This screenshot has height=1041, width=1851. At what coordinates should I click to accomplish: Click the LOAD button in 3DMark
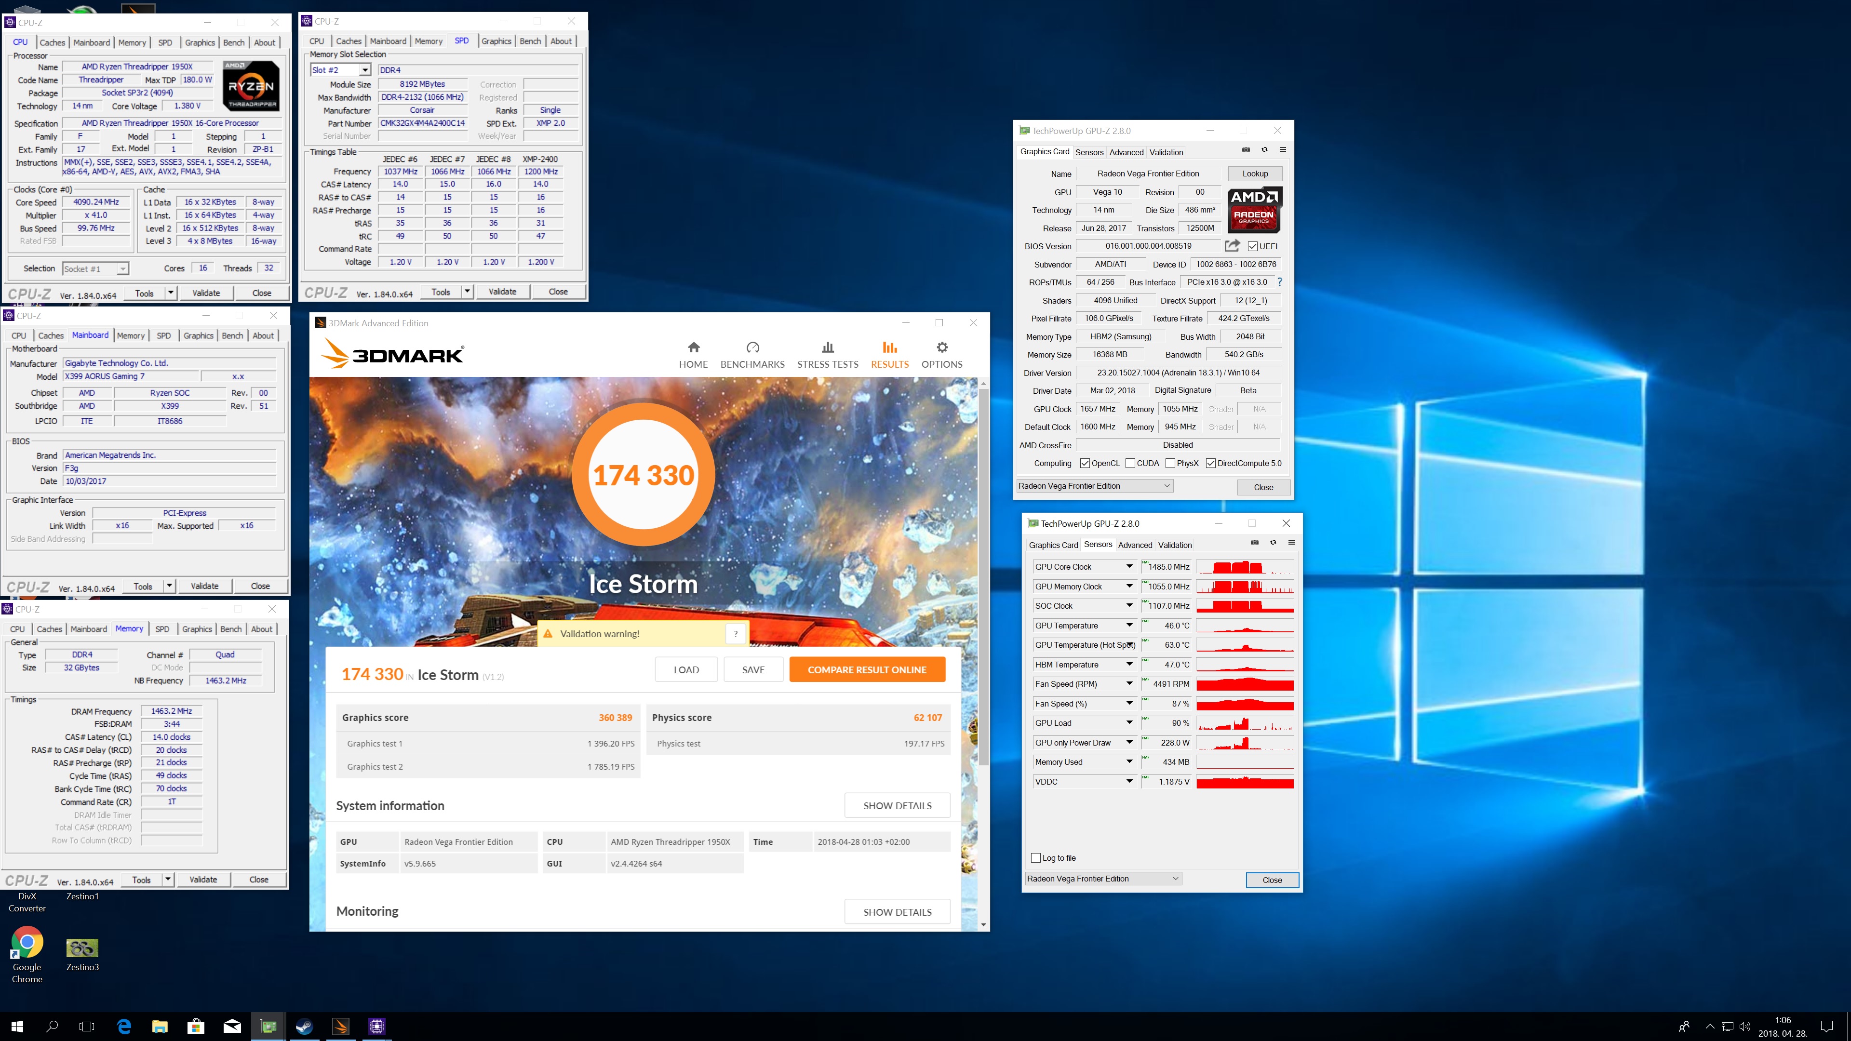(685, 669)
